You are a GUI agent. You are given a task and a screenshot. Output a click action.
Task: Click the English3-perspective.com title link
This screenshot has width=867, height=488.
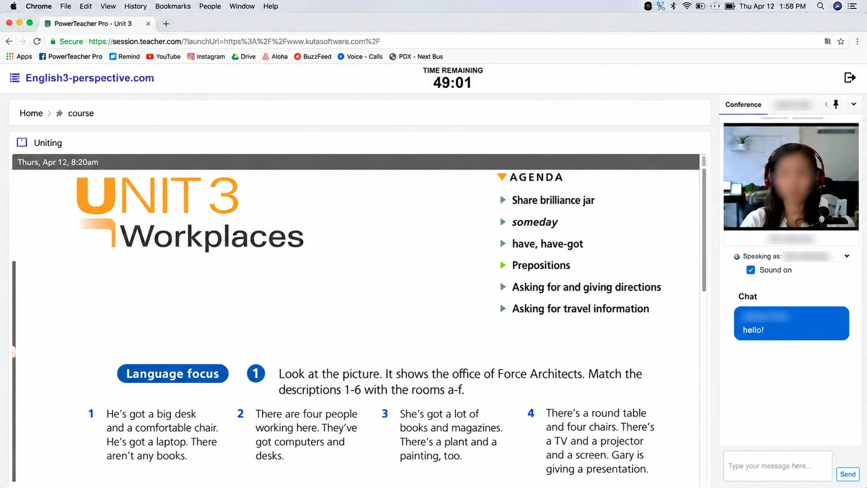tap(90, 78)
